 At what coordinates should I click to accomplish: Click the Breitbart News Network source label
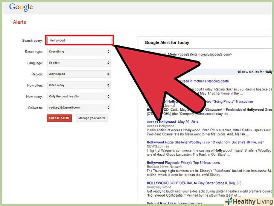(x=164, y=167)
